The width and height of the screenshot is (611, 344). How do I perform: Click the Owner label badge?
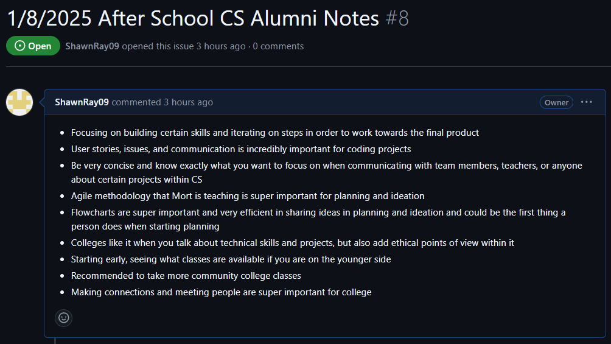(x=556, y=102)
